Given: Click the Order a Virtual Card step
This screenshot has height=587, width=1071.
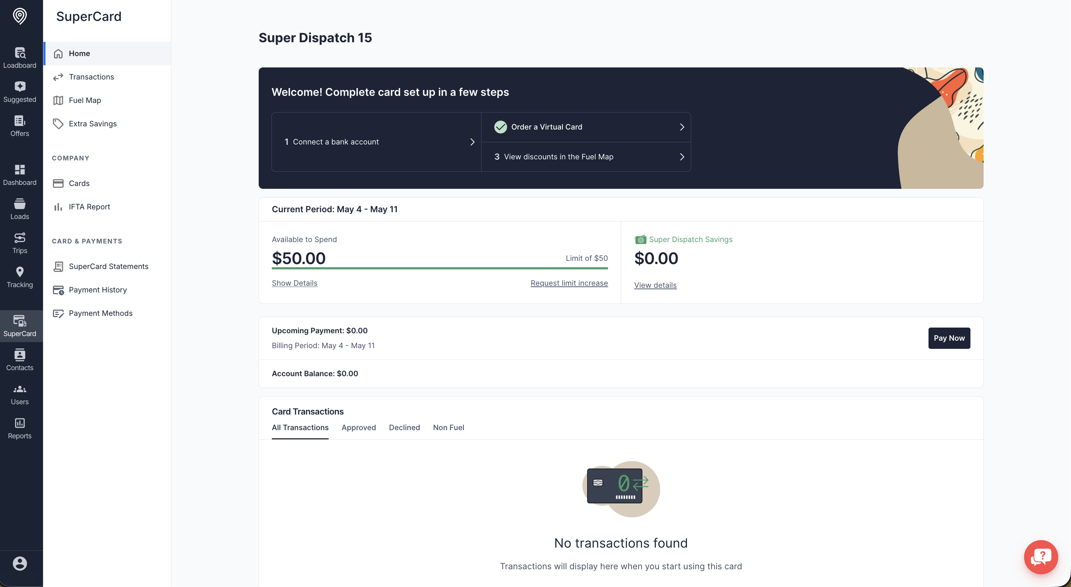Looking at the screenshot, I should pos(586,127).
